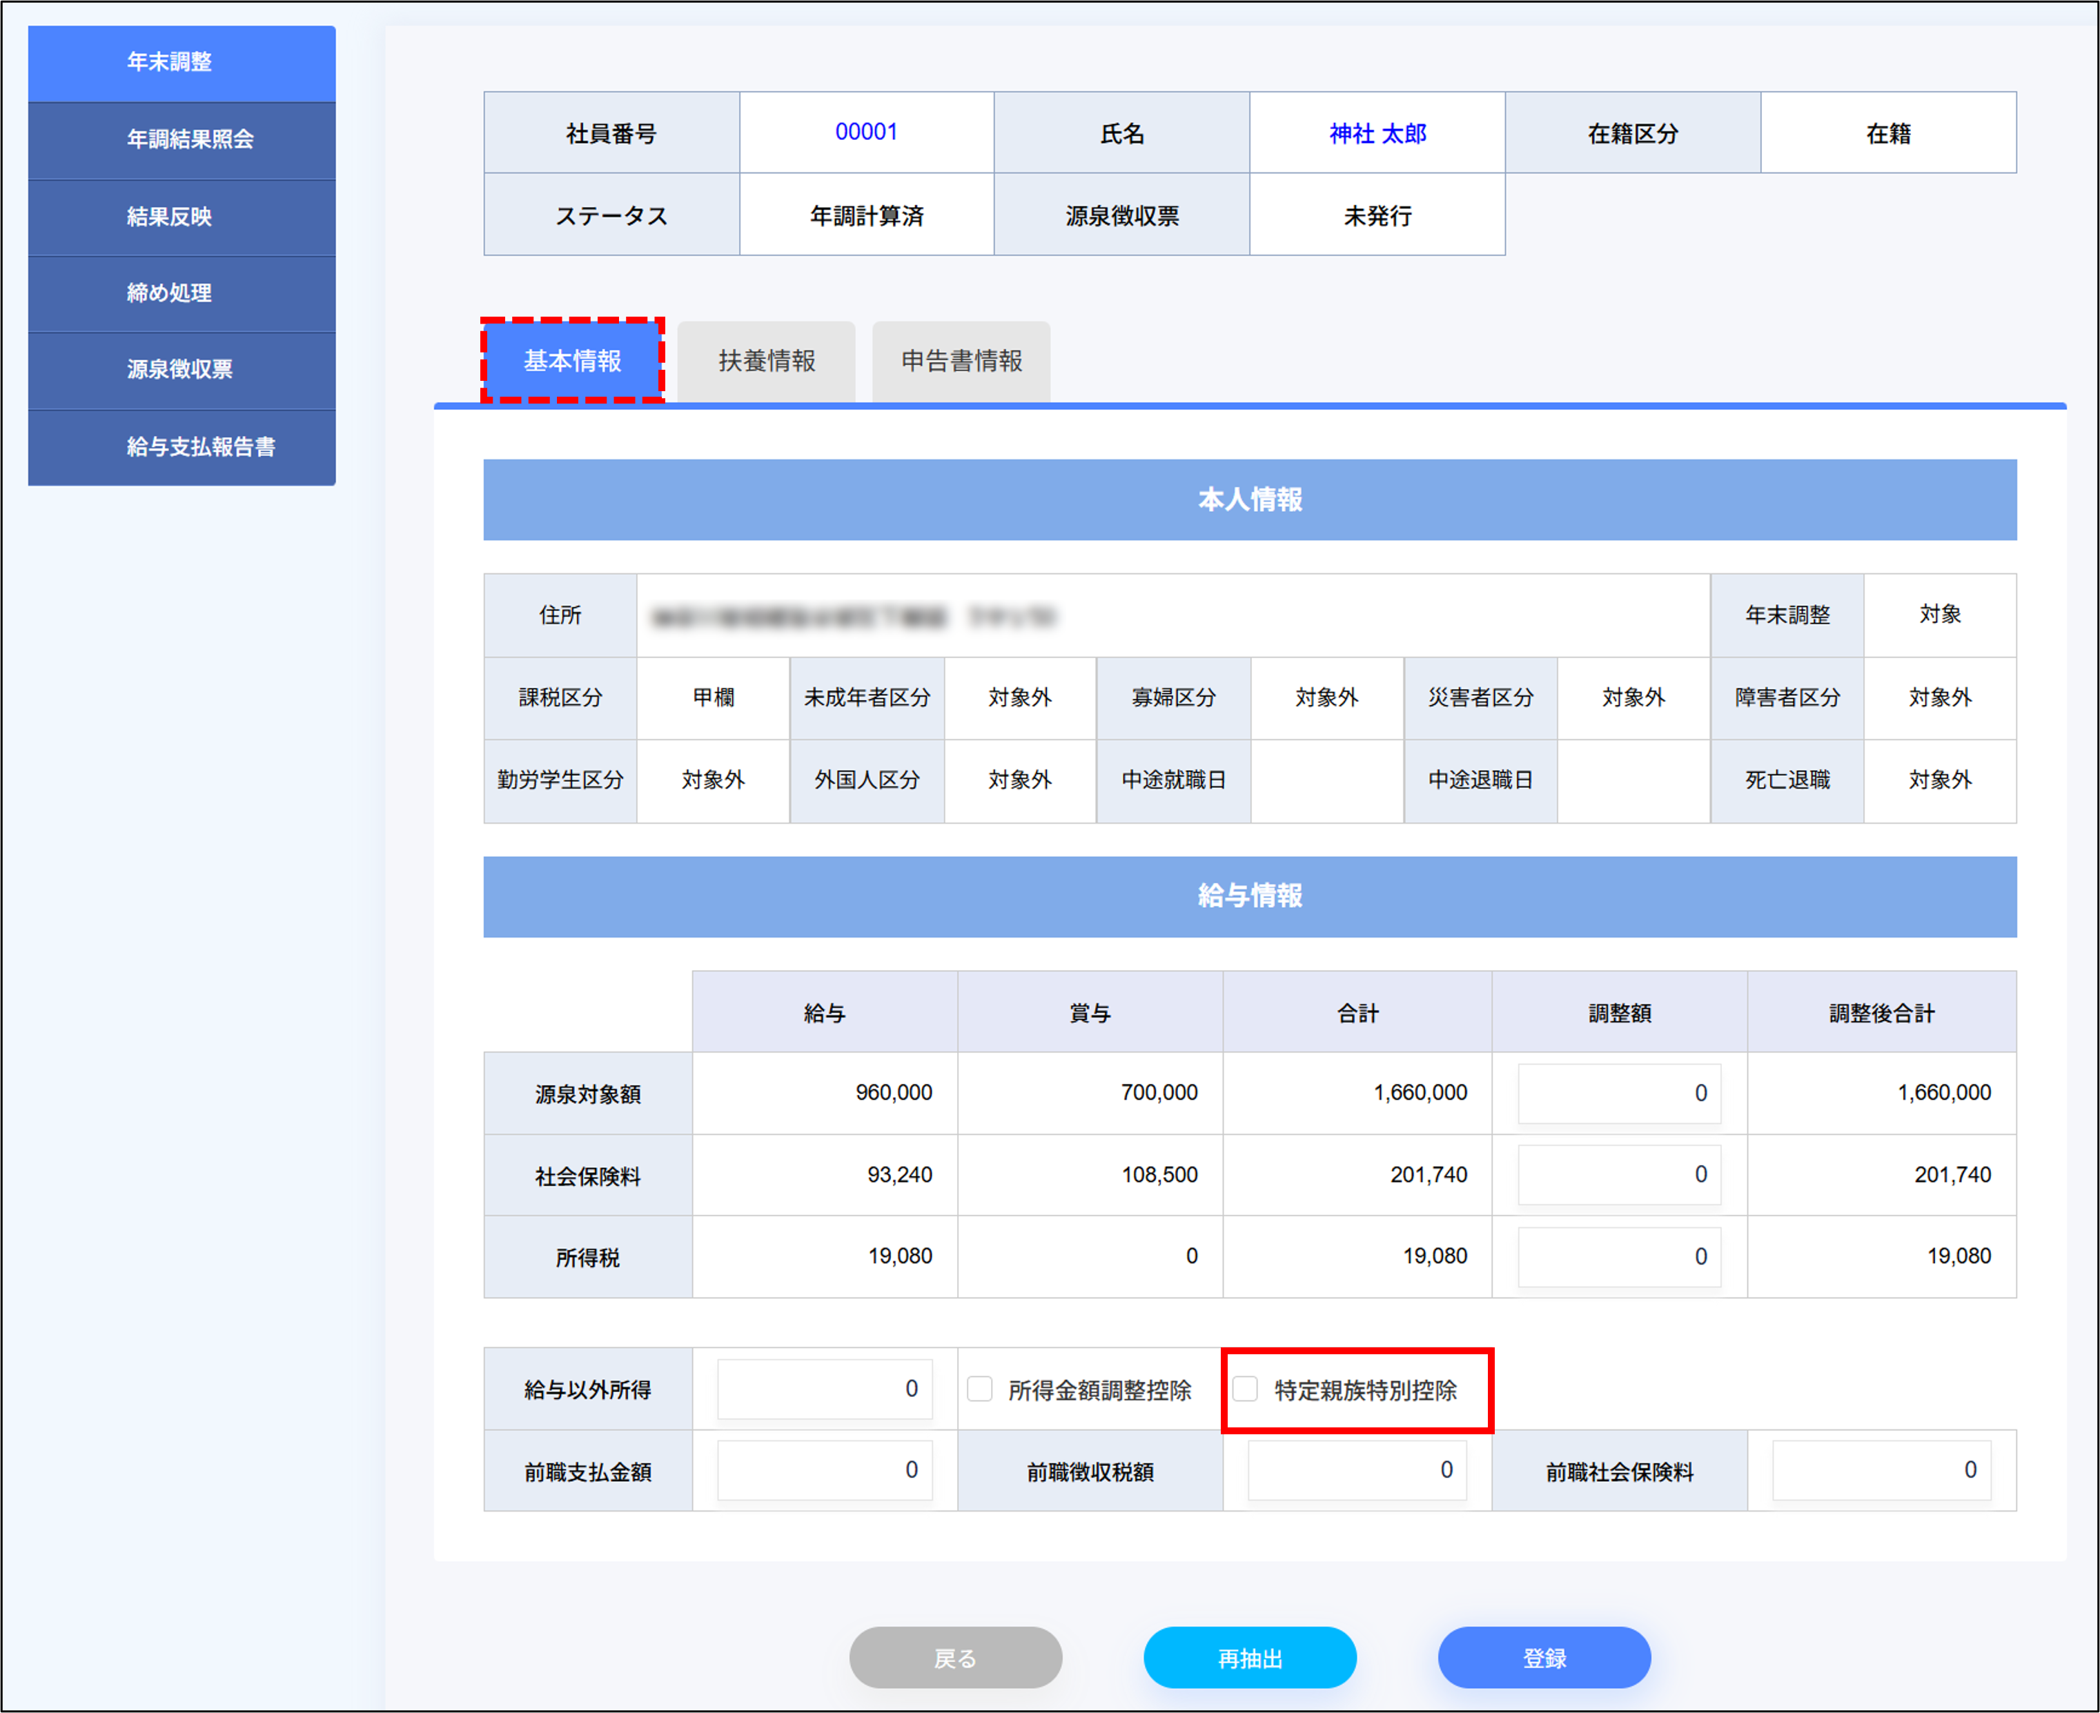Open employee number 00001 link
This screenshot has height=1713, width=2100.
pyautogui.click(x=865, y=132)
